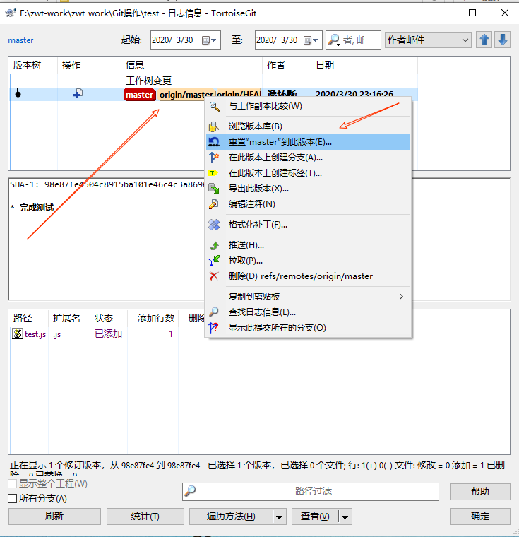Click the red delete icon for origin/master
The height and width of the screenshot is (537, 519).
[215, 276]
